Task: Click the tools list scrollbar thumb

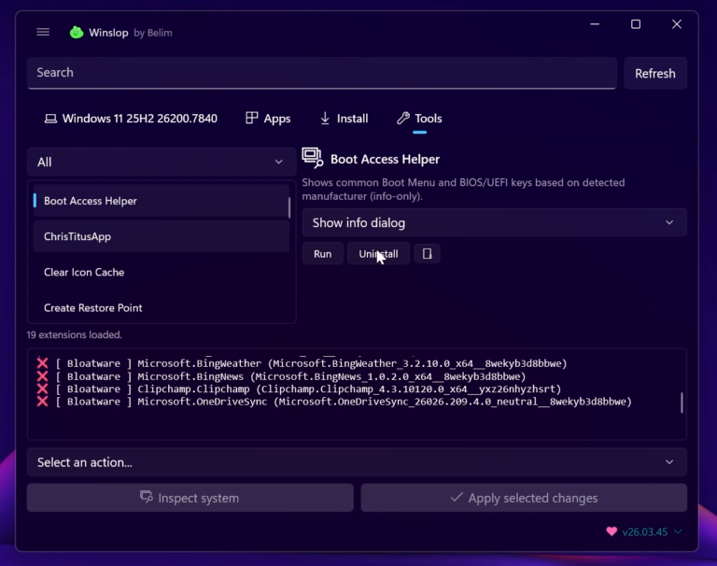Action: click(289, 207)
